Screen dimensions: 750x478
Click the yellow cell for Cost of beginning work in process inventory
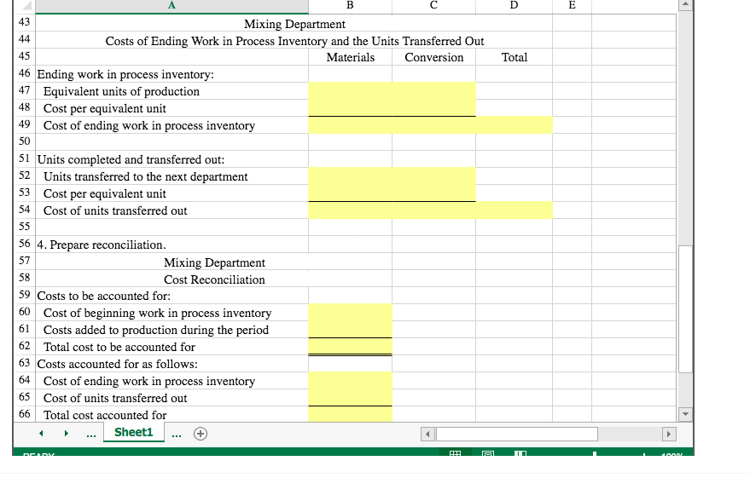(350, 313)
